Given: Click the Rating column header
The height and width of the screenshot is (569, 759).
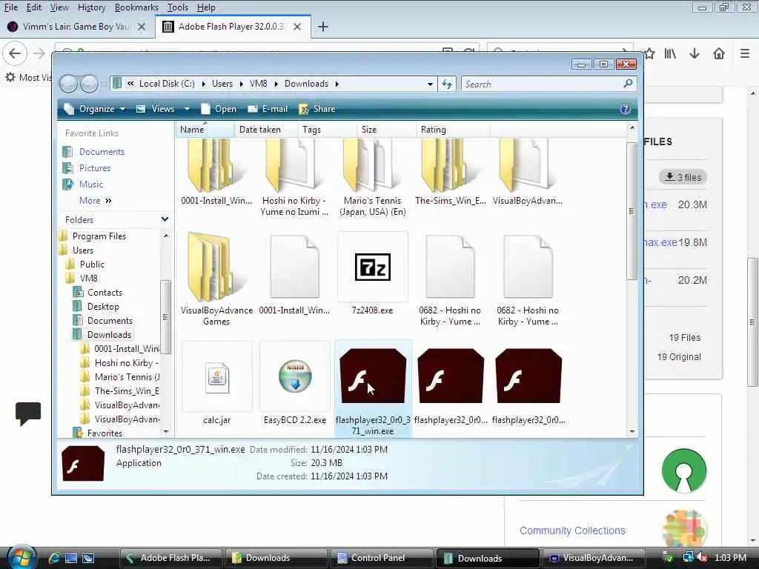Looking at the screenshot, I should pyautogui.click(x=453, y=130).
